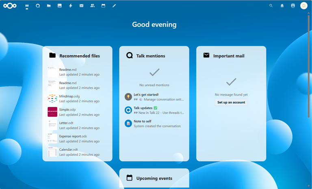Open user avatar menu D
This screenshot has height=189, width=312.
pyautogui.click(x=303, y=6)
